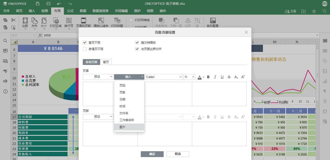This screenshot has height=160, width=330.
Task: Switch to the 首页 tab in dialog
Action: pos(106,62)
